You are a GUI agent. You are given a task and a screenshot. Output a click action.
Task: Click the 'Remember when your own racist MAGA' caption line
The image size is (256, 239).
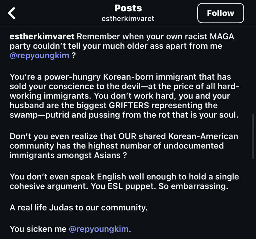tap(155, 36)
